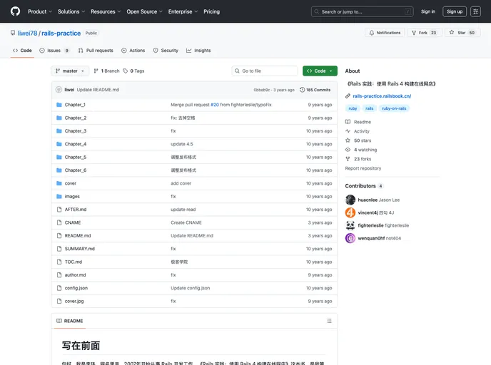491x365 pixels.
Task: Click the images folder icon
Action: tap(59, 196)
